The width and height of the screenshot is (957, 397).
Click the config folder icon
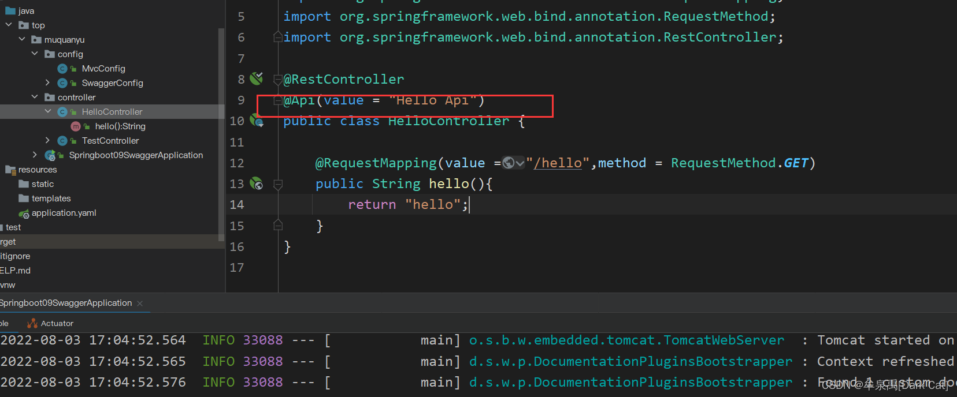coord(50,54)
